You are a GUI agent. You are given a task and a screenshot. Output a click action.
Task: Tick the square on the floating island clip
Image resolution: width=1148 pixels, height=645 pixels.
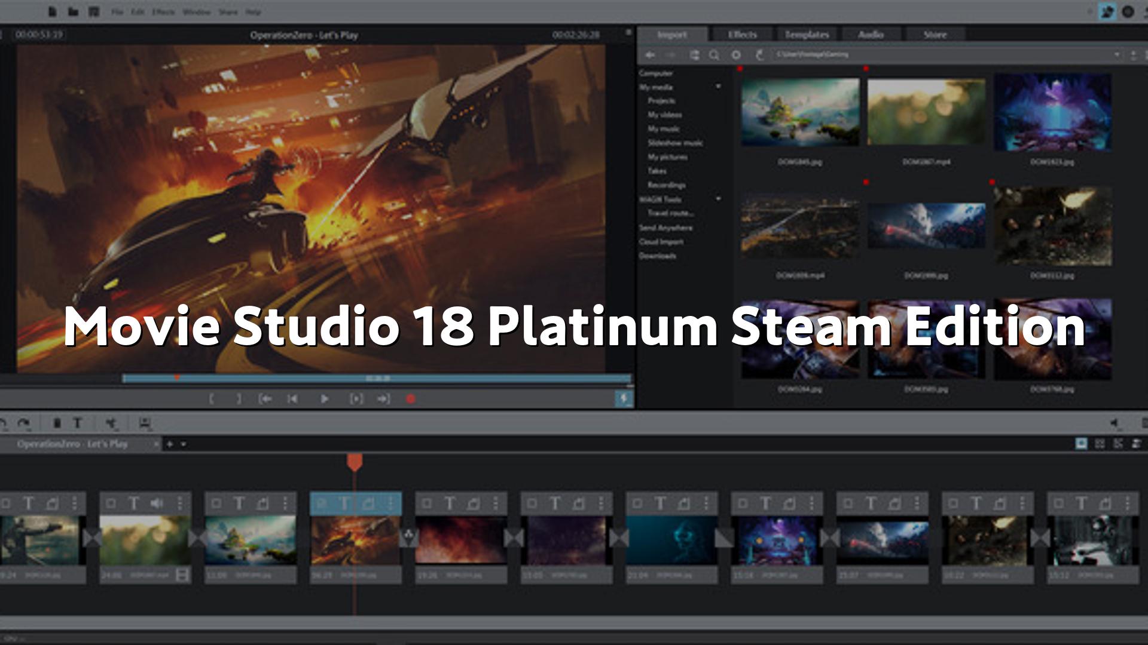(x=216, y=504)
